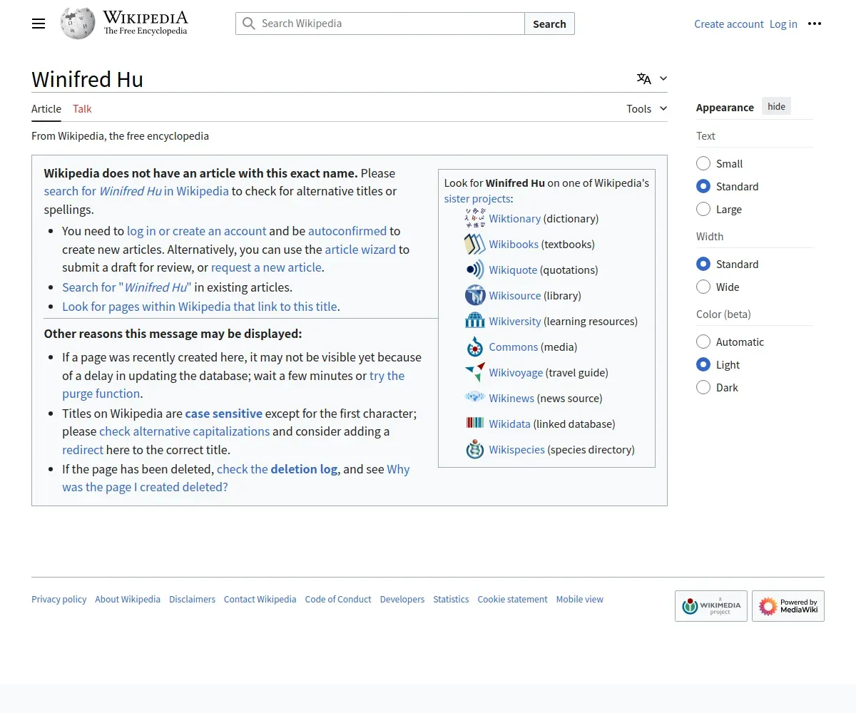Click the Wiktionary text link
The width and height of the screenshot is (856, 713).
tap(514, 218)
